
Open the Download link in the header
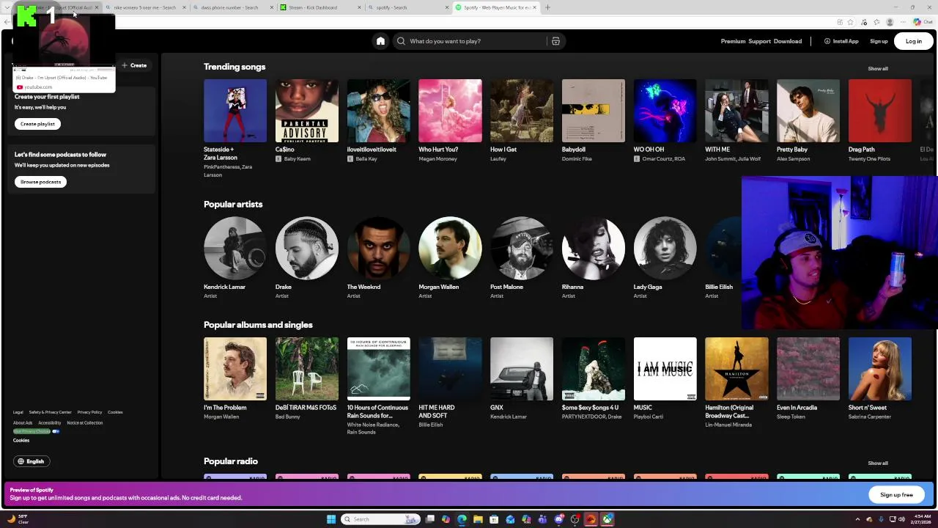pos(788,41)
